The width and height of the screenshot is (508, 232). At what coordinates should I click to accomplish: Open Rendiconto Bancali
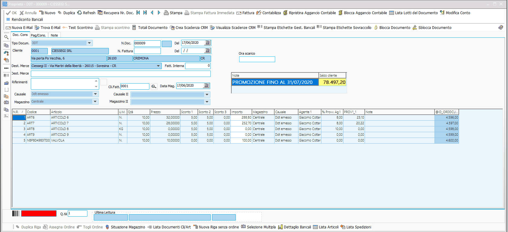[x=24, y=20]
